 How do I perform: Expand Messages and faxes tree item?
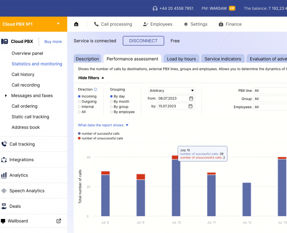click(6, 96)
